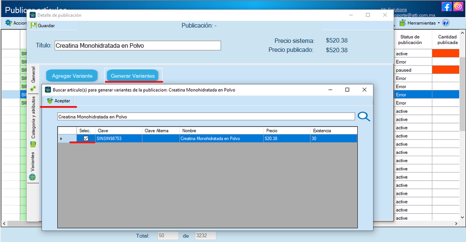Click the horizontal scrollbar left arrow
Viewport: 466px width, 242px height.
[4, 224]
